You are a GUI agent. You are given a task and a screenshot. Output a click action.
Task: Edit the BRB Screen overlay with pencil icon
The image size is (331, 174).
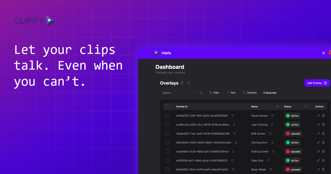318,133
